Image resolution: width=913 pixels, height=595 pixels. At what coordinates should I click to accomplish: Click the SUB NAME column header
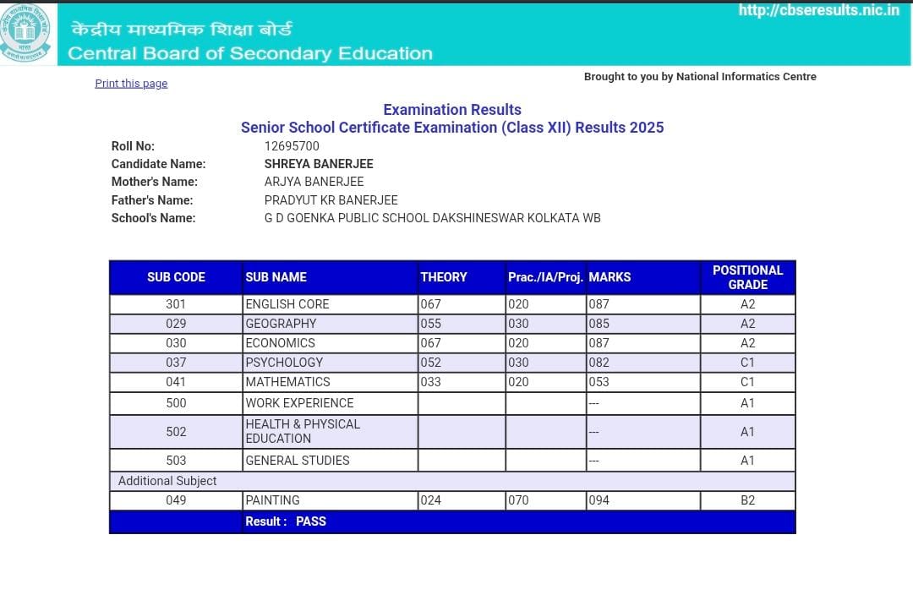[x=276, y=277]
